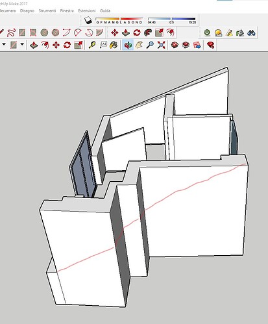The image size is (268, 324).
Task: Open the Estensioni menu
Action: [87, 10]
